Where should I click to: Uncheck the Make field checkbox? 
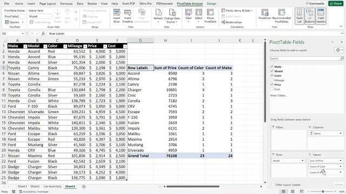[x=272, y=66]
